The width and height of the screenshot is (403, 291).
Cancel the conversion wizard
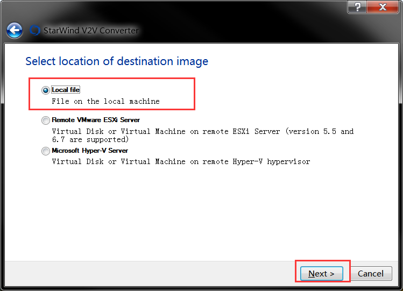[370, 274]
